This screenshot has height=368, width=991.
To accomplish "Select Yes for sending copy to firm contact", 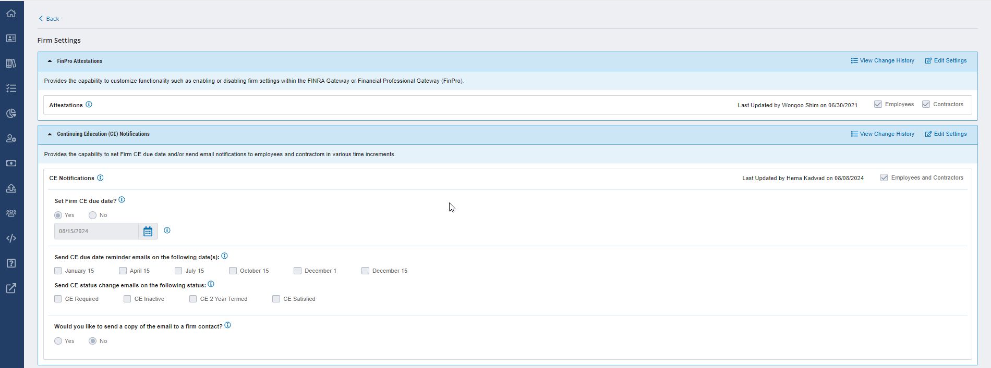I will (x=58, y=341).
